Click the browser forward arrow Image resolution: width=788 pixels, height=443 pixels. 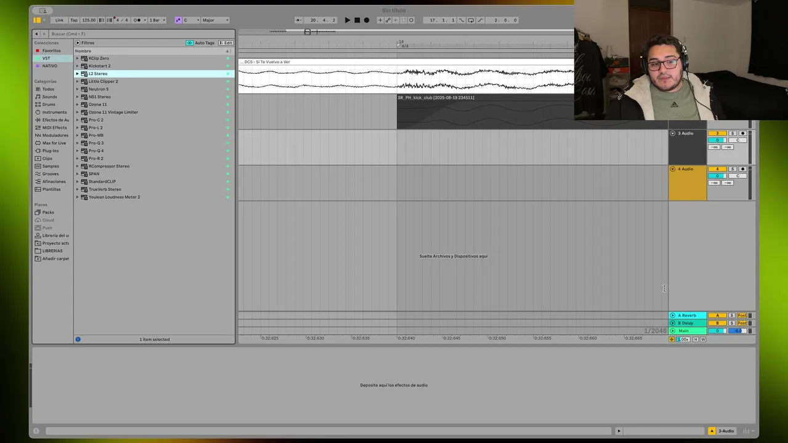(x=44, y=34)
